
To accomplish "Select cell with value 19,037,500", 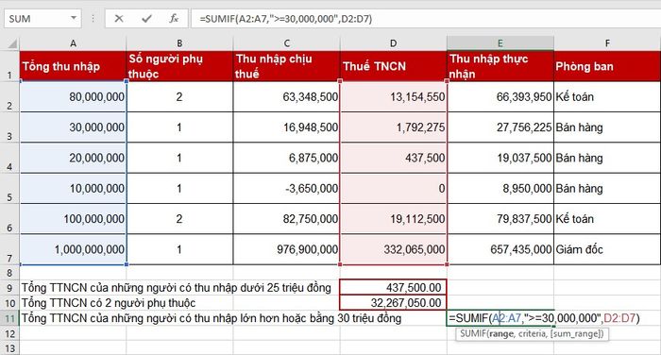I will click(500, 158).
